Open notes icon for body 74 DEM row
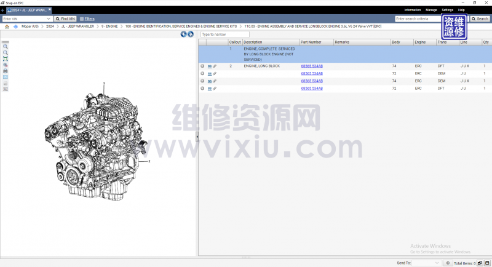 point(210,81)
